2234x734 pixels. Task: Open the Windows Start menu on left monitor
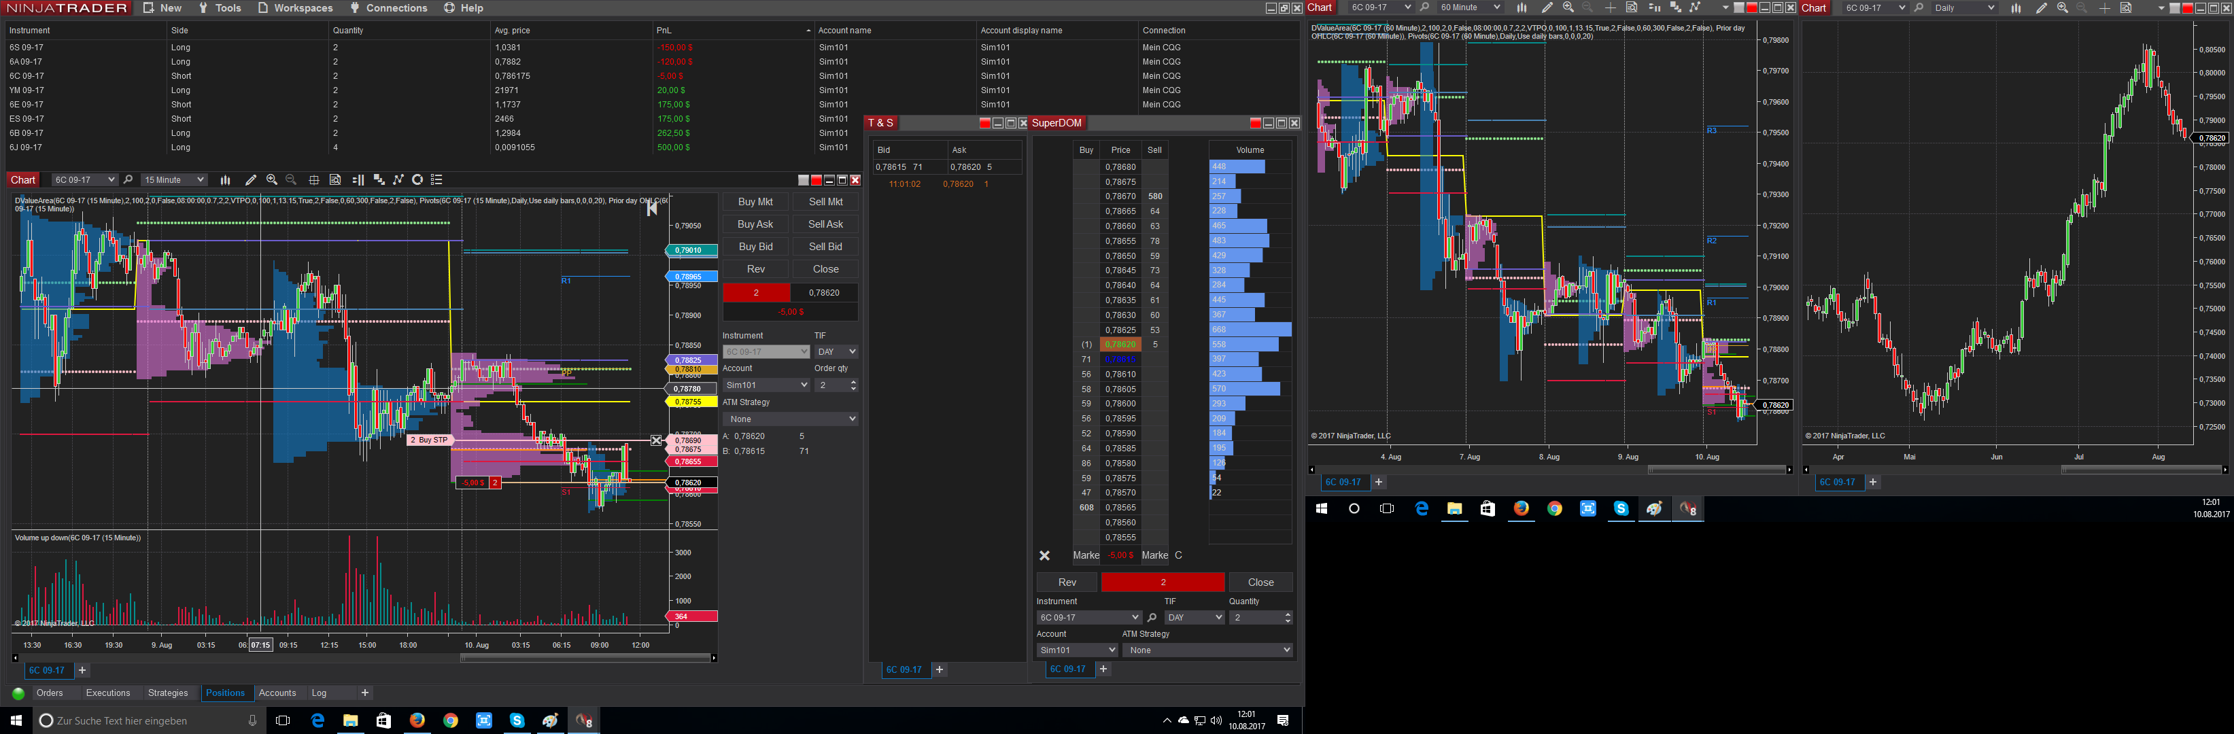16,720
